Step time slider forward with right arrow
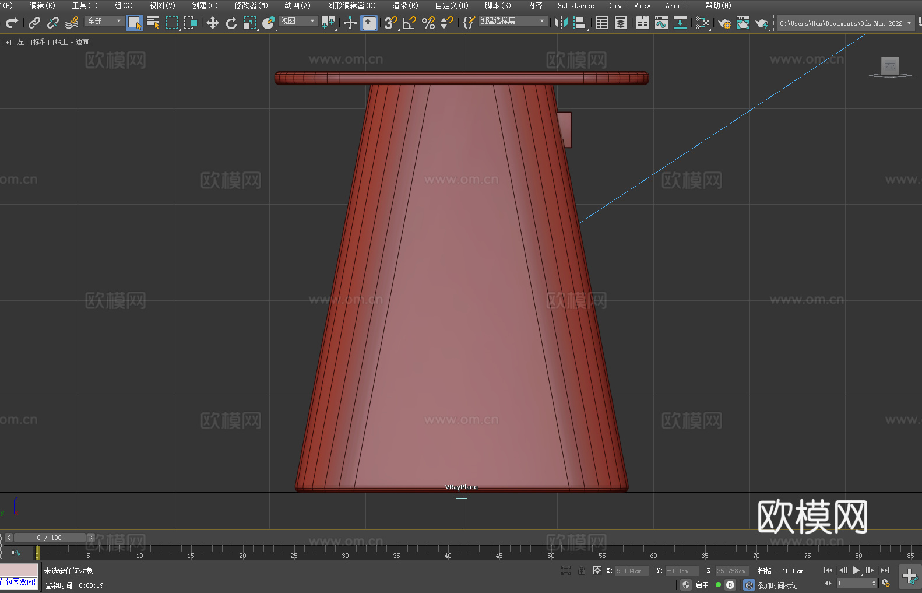The image size is (922, 593). (90, 538)
